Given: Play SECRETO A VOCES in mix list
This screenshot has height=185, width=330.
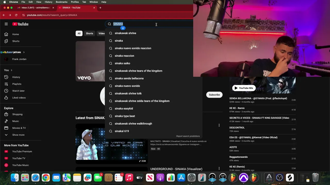Looking at the screenshot, I should click(x=262, y=119).
